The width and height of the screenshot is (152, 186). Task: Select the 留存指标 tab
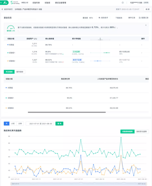20,72
